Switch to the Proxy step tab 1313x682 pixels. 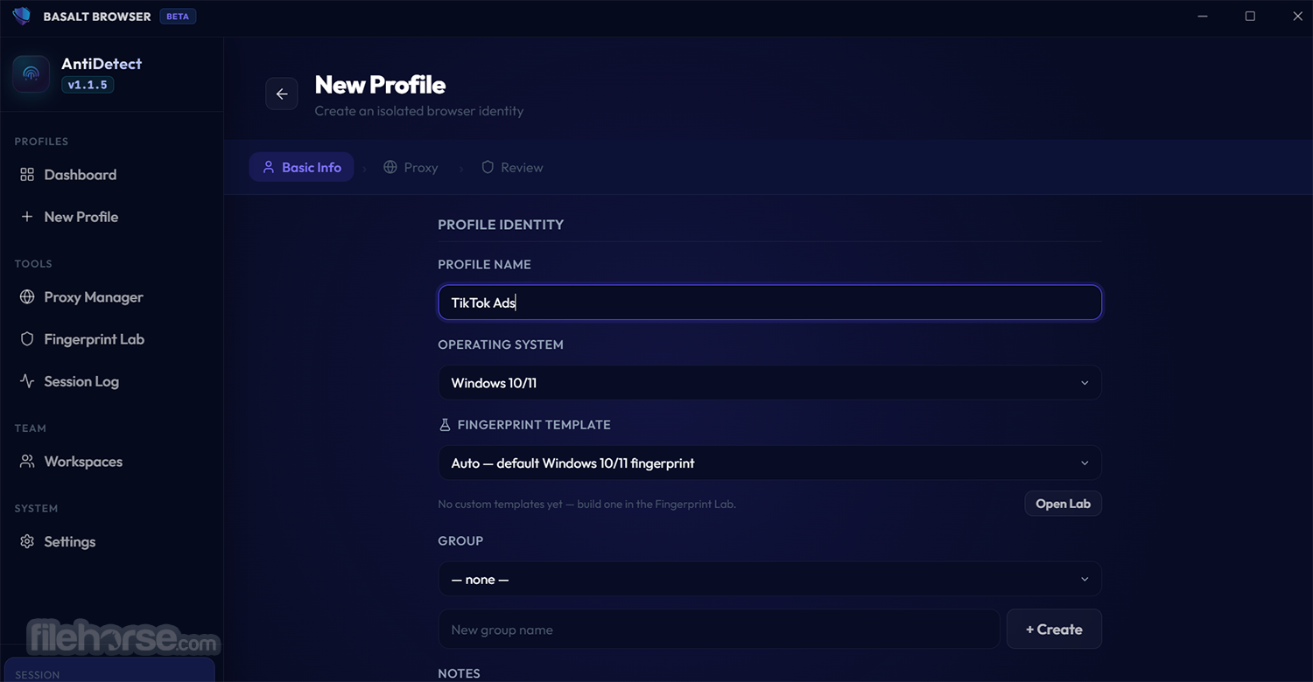click(x=411, y=168)
